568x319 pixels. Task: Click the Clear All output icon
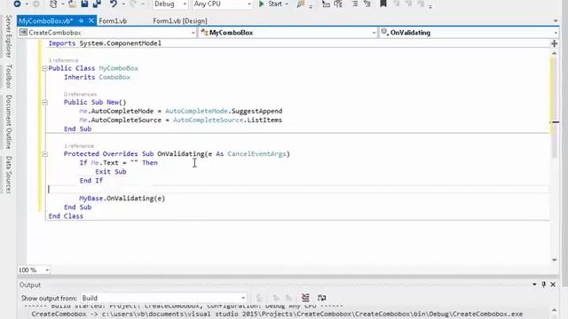point(305,298)
